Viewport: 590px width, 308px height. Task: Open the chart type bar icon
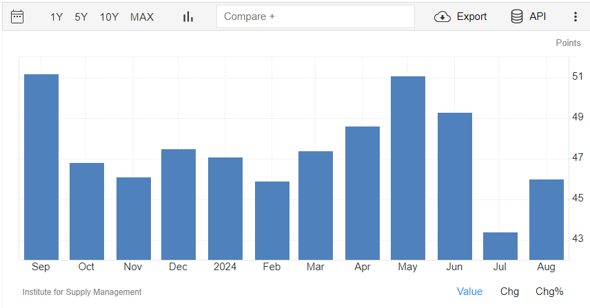[x=188, y=17]
